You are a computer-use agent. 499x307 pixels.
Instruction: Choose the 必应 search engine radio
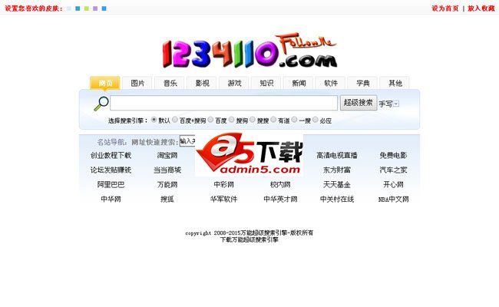pos(316,120)
